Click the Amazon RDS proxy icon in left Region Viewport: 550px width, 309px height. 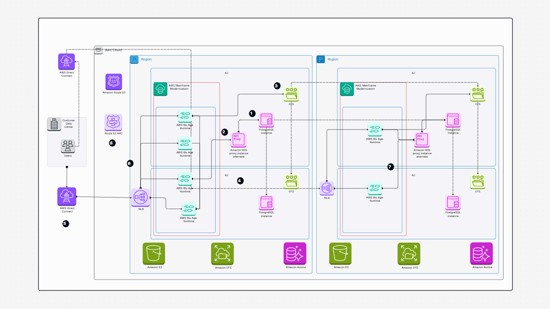[x=239, y=140]
